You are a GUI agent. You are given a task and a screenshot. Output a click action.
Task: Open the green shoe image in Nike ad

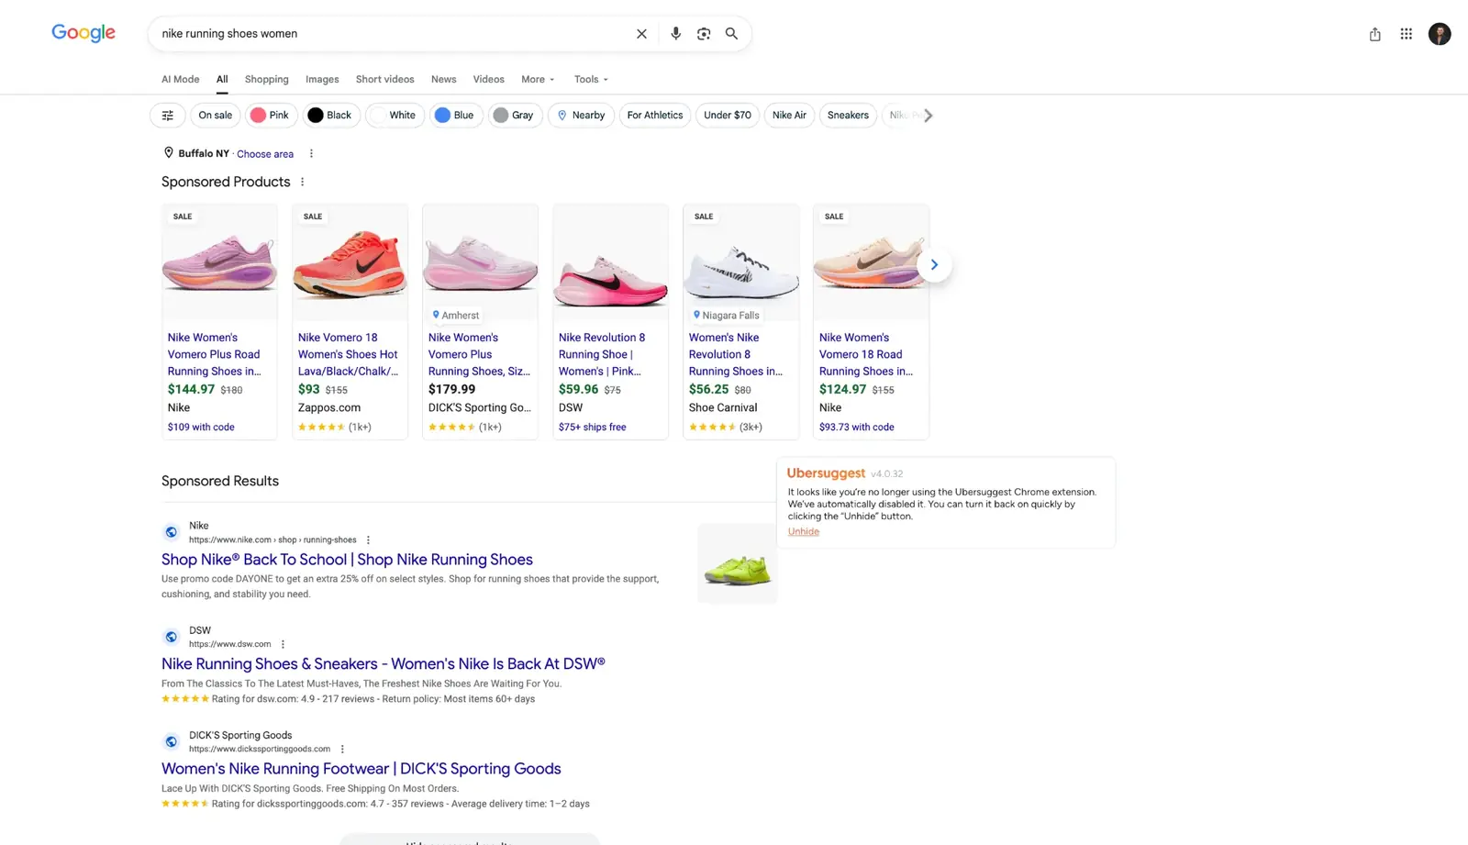point(737,563)
